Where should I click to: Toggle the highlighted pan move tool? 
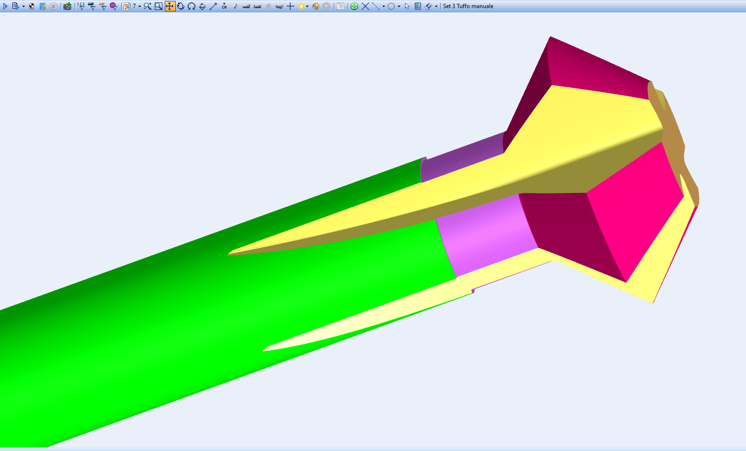click(x=170, y=6)
